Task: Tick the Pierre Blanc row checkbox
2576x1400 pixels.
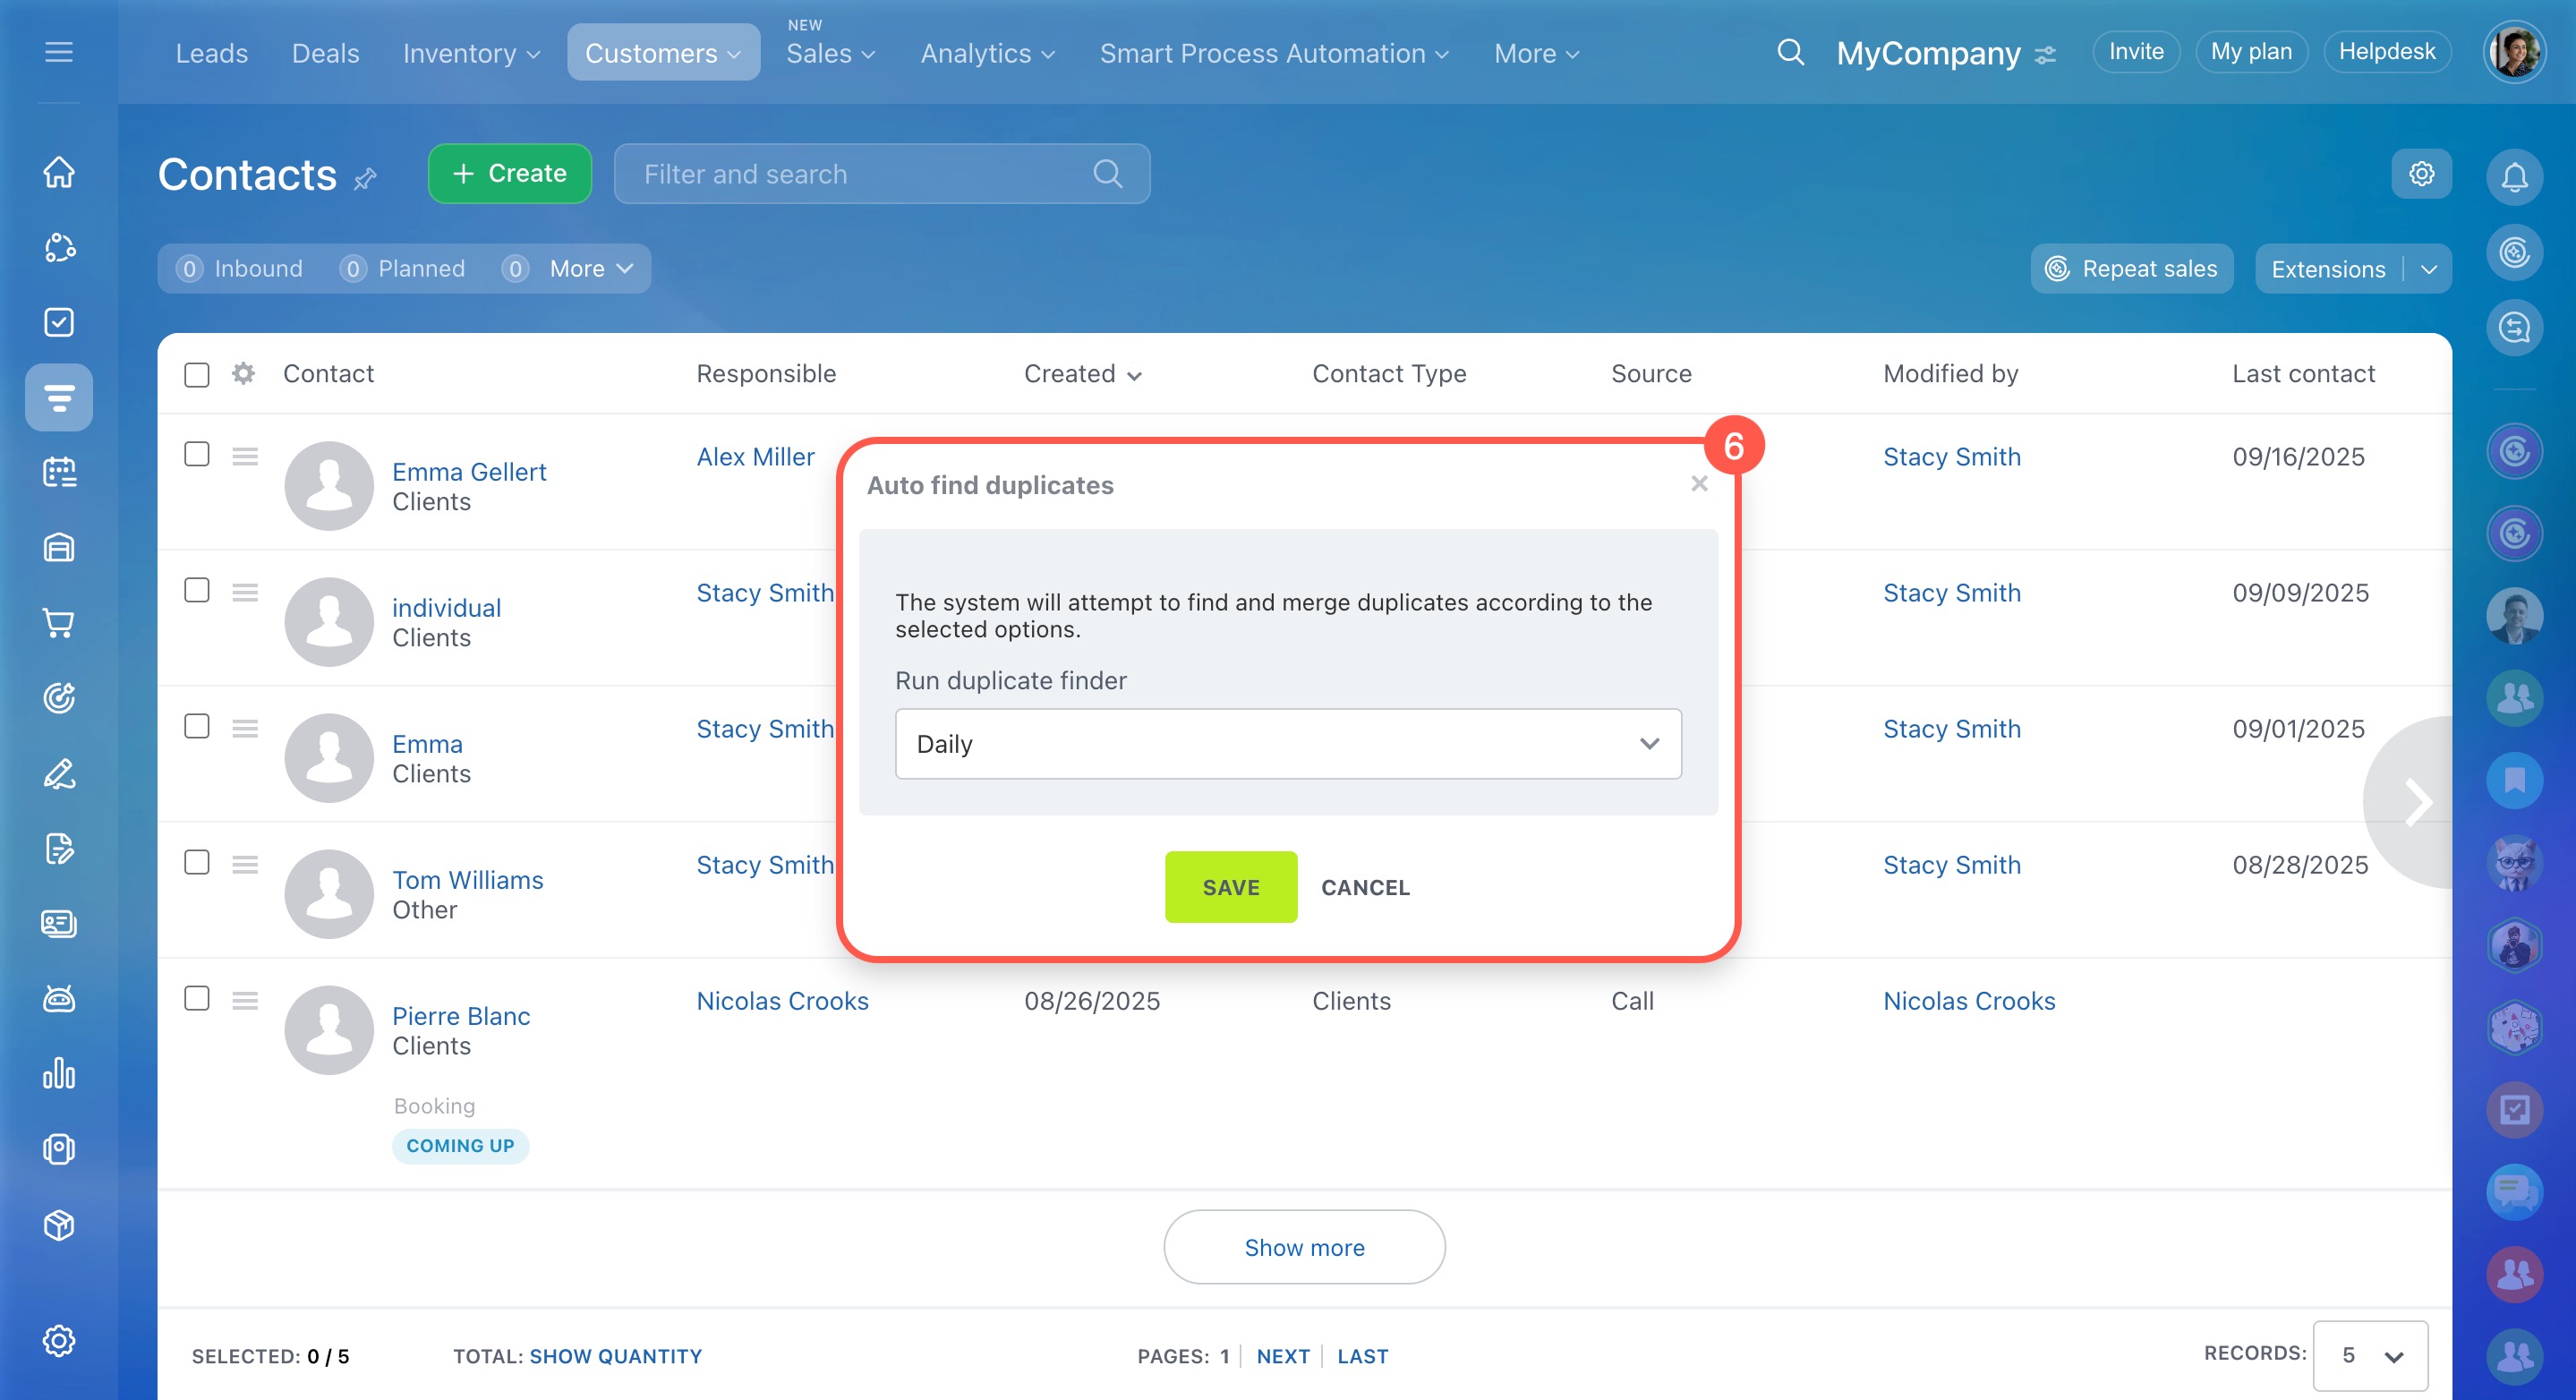Action: (197, 998)
